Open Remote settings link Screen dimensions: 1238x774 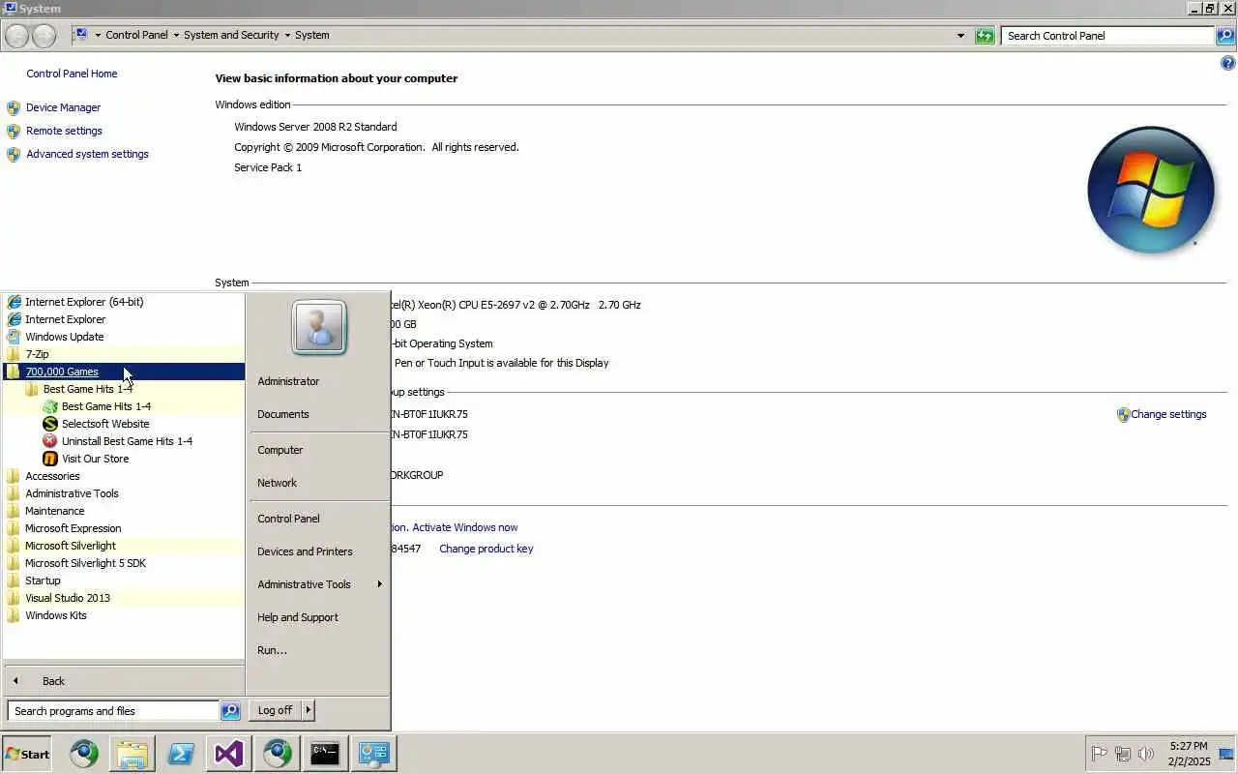coord(64,131)
